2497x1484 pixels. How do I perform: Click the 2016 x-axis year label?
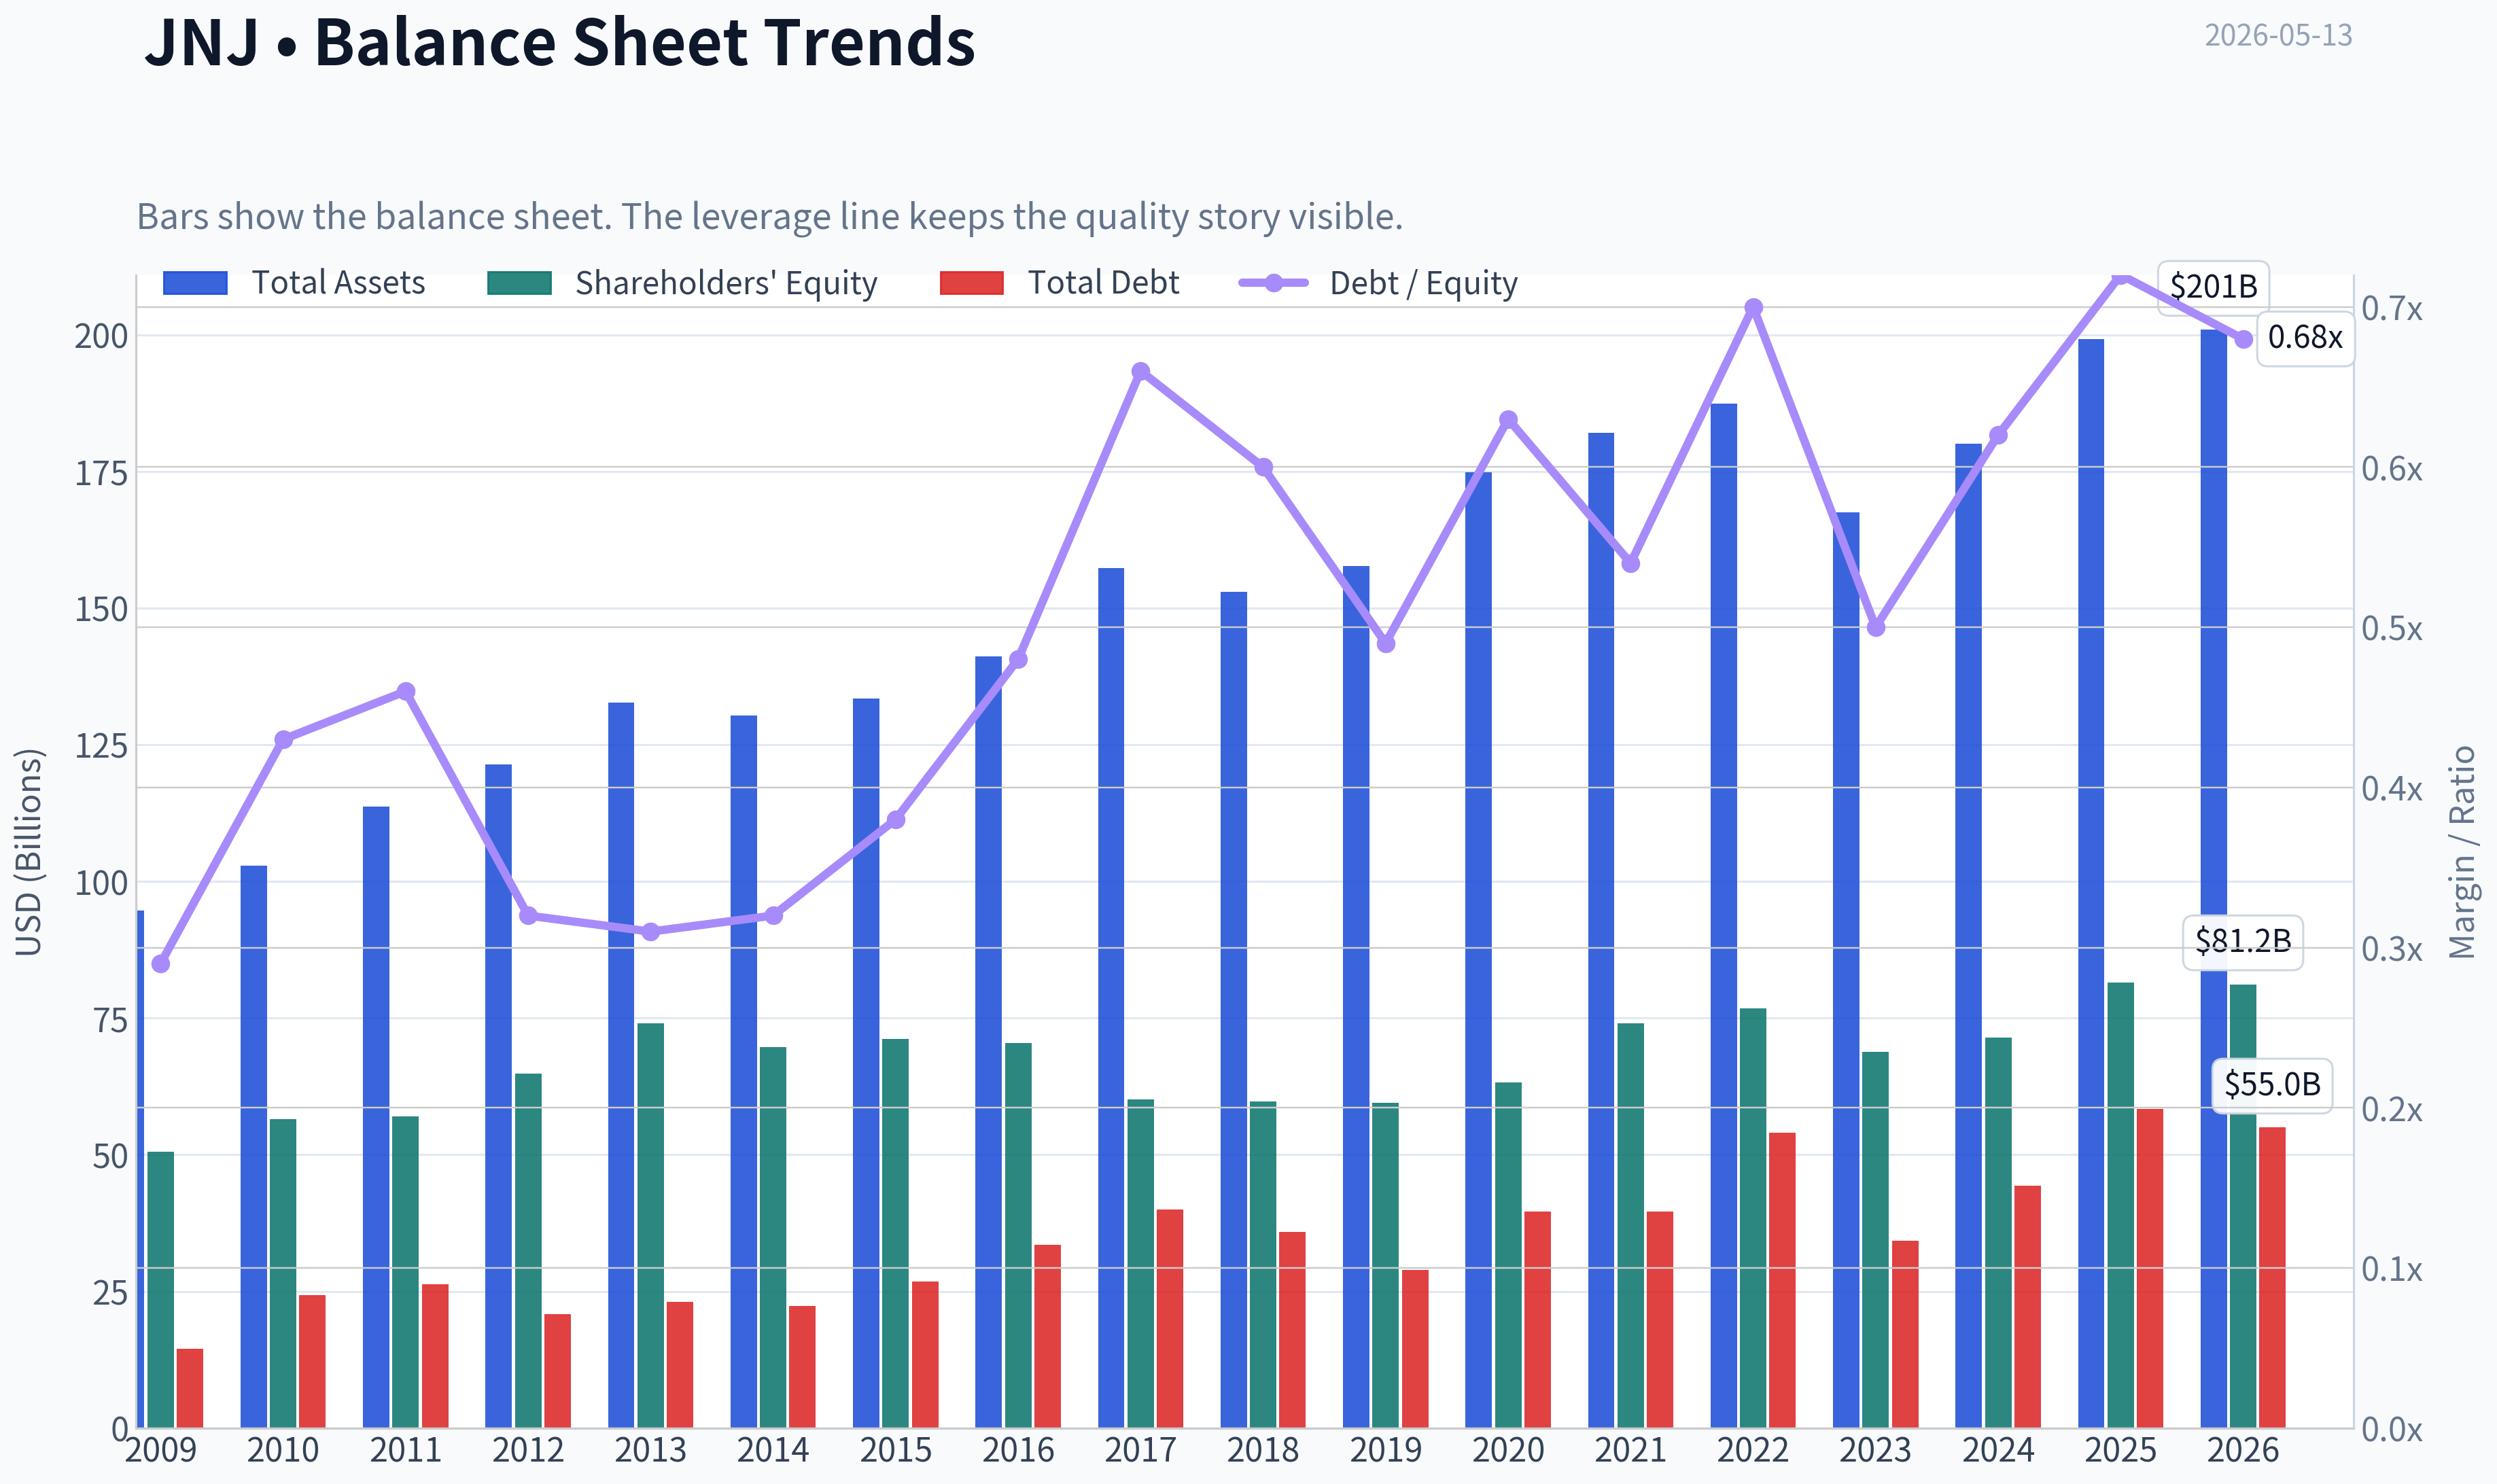click(x=1018, y=1450)
